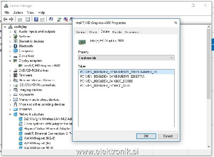Click the scroll down arrow of Device Manager

click(x=209, y=147)
